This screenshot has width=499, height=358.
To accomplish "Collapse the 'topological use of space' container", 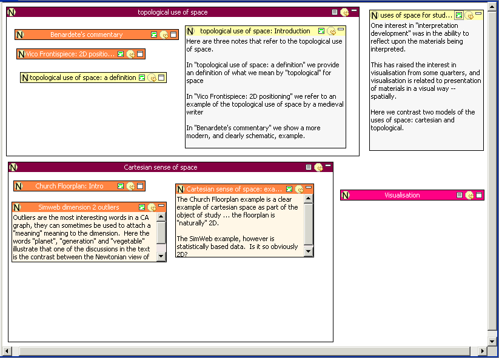I will pos(354,11).
